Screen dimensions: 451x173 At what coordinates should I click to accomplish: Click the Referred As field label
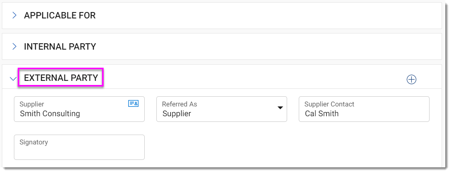pyautogui.click(x=179, y=104)
